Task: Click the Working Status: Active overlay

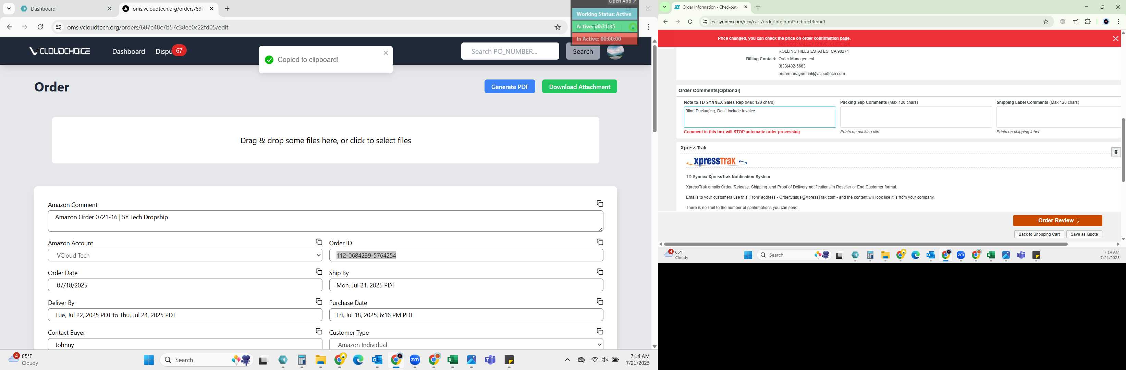Action: [x=604, y=14]
